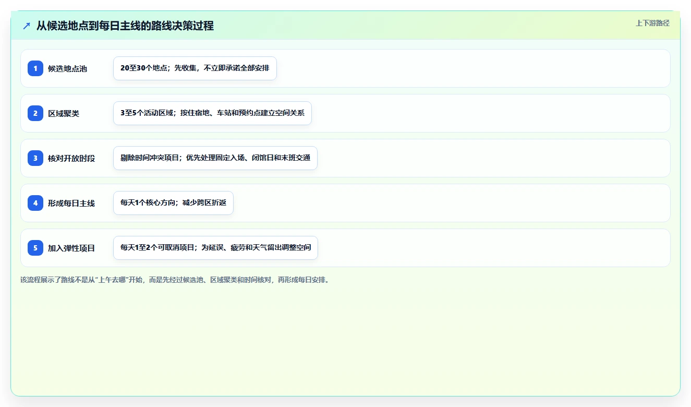This screenshot has width=691, height=407.
Task: Click the step 3 number badge
Action: (35, 158)
